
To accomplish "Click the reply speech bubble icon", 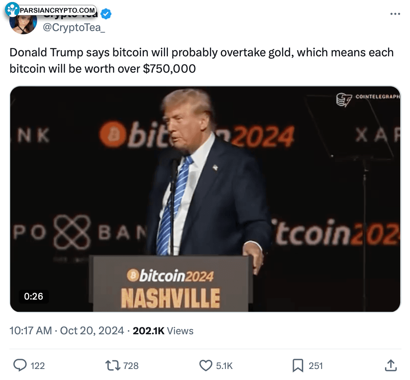I will (20, 365).
